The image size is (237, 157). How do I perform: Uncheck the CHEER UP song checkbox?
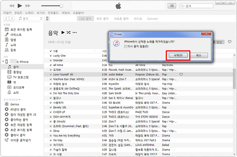coord(51,112)
